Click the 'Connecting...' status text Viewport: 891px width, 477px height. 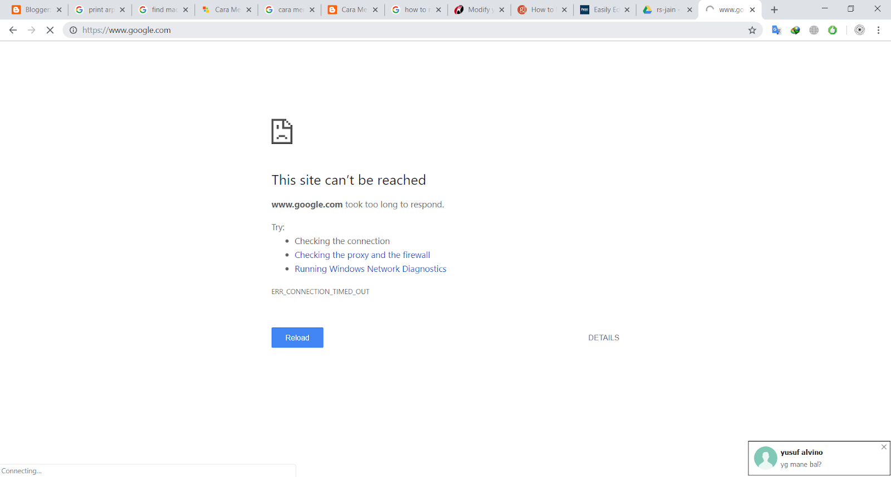21,471
